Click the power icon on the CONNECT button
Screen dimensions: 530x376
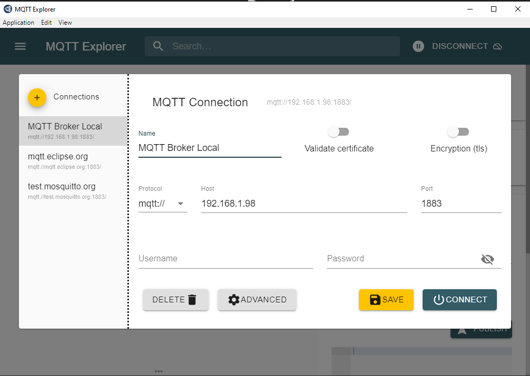point(438,299)
